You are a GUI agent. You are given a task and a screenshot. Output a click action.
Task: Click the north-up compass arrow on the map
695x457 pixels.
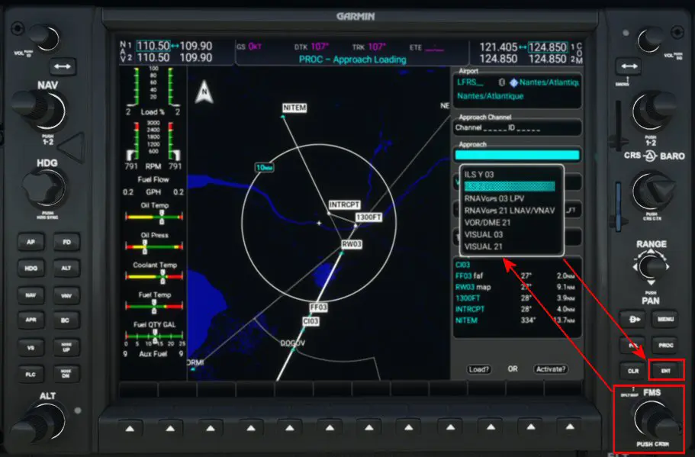coord(204,92)
